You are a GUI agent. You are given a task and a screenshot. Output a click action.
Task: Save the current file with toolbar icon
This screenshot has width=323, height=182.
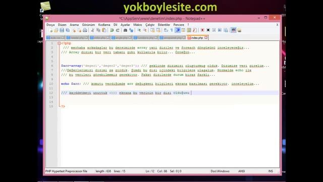tap(62, 30)
